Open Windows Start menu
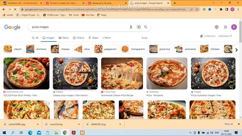 click(x=4, y=133)
